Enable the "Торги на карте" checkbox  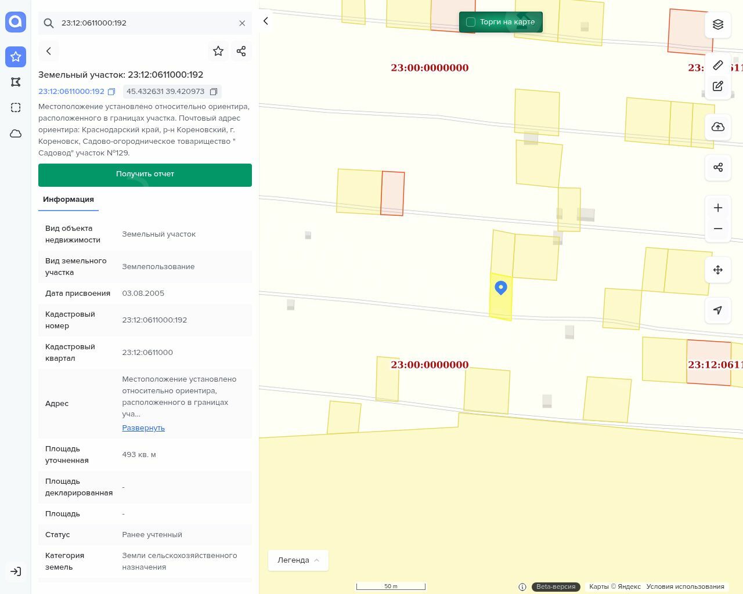471,22
